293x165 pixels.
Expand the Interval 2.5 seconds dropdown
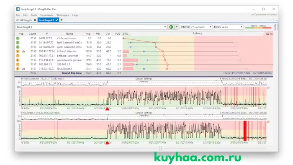[201, 27]
